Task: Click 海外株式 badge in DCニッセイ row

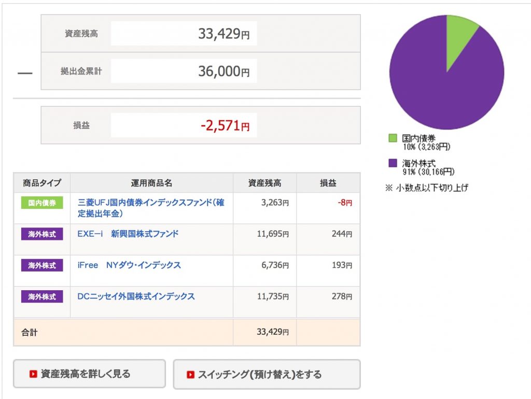Action: pyautogui.click(x=42, y=297)
